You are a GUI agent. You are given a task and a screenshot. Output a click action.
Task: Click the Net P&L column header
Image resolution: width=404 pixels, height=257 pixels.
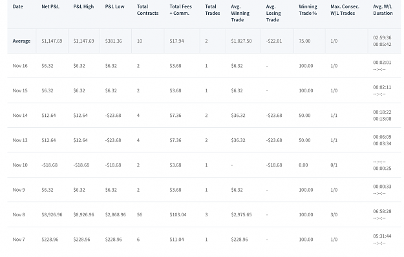click(50, 6)
